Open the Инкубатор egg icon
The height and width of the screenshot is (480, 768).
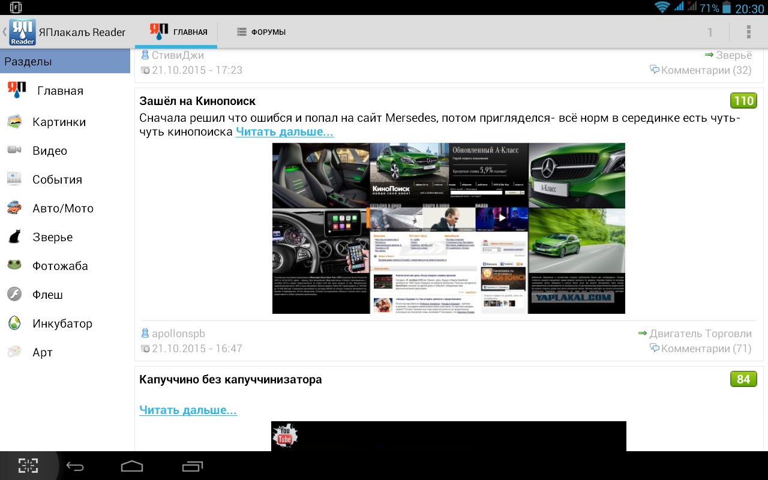click(x=14, y=323)
